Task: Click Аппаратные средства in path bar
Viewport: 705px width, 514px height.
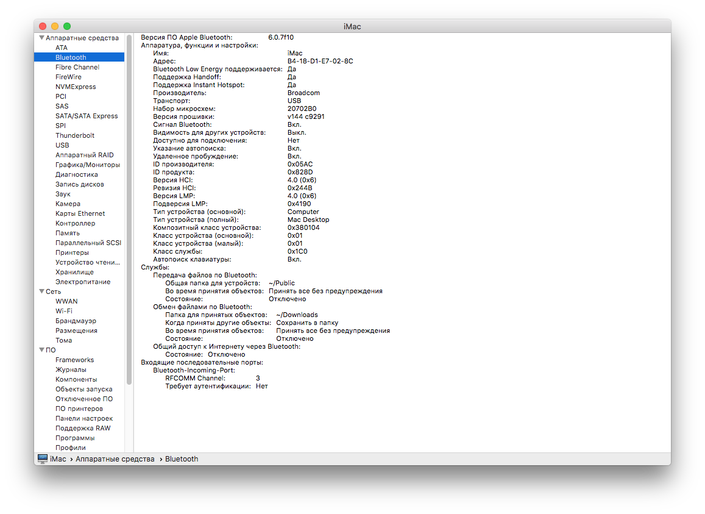Action: coord(115,459)
